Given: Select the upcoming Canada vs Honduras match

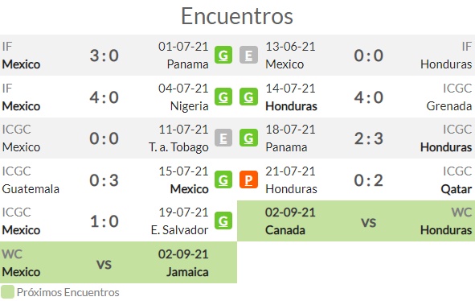Looking at the screenshot, I should point(356,221).
